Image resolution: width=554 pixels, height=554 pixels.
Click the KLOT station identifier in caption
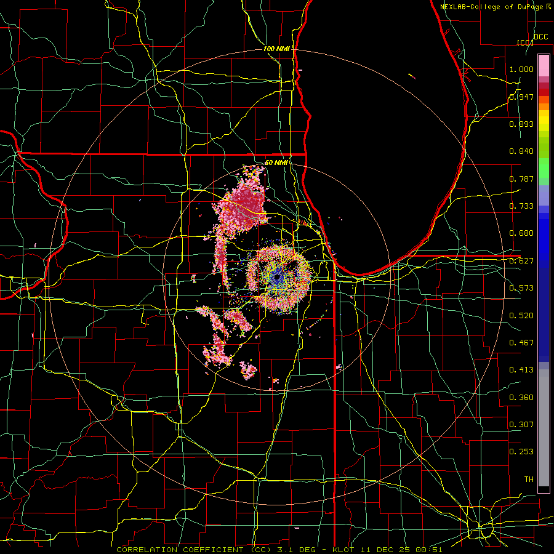[x=343, y=550]
